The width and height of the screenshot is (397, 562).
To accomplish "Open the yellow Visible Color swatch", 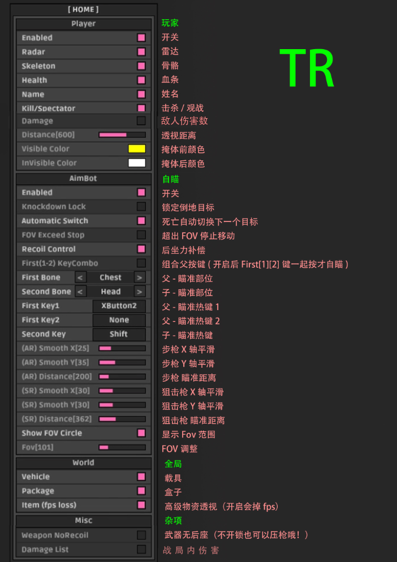I will click(137, 149).
